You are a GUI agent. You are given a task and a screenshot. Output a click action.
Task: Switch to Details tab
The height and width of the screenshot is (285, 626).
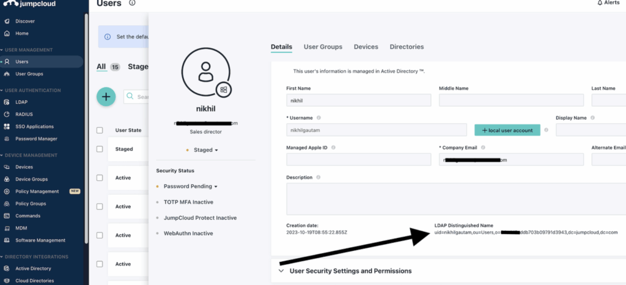tap(281, 47)
